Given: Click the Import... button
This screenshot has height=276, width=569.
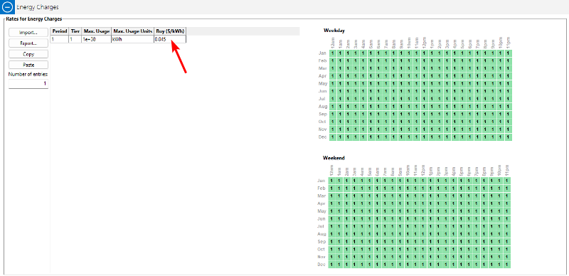Looking at the screenshot, I should (28, 32).
